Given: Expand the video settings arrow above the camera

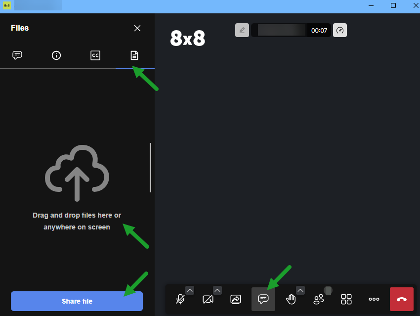Looking at the screenshot, I should pos(217,290).
